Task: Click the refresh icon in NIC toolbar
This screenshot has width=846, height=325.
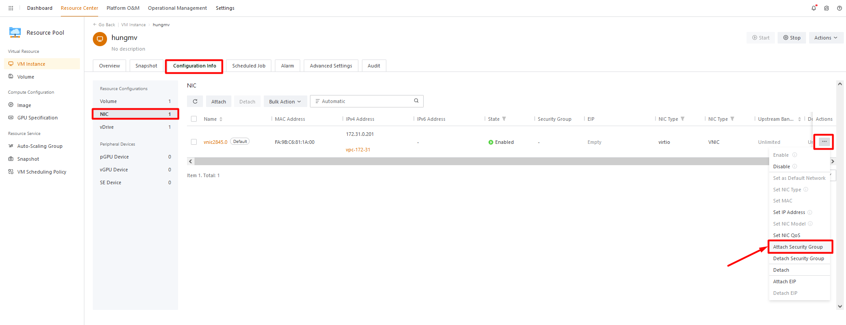Action: (x=195, y=101)
